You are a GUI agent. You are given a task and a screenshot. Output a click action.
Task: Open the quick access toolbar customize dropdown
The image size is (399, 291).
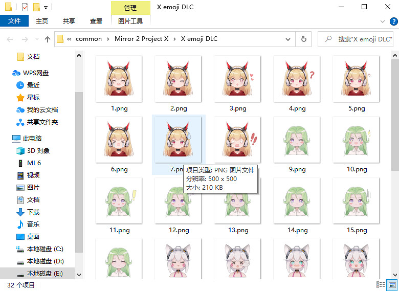coord(46,8)
